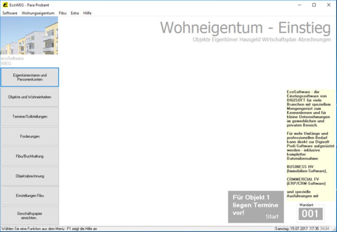The height and width of the screenshot is (232, 337).
Task: Open the Software menu
Action: (x=10, y=13)
